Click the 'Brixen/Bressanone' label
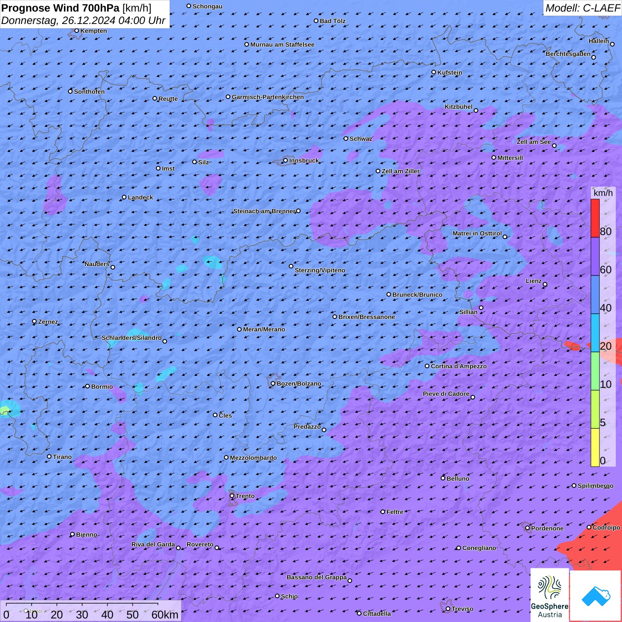 (x=367, y=317)
